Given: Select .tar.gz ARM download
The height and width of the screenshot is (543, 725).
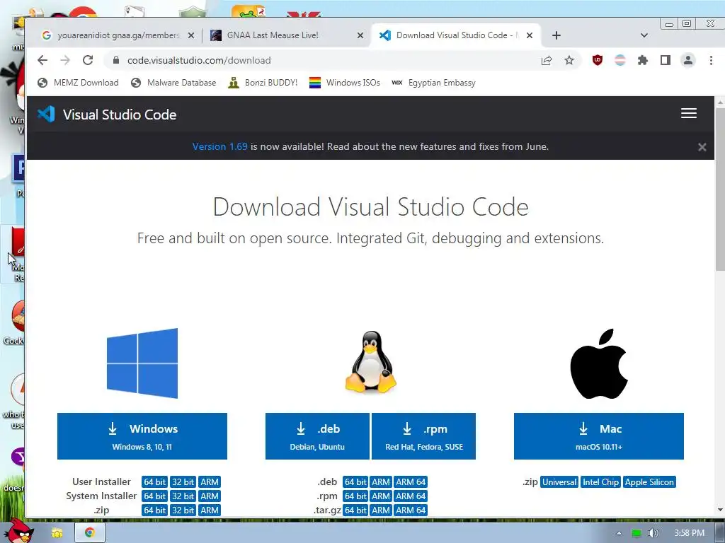Looking at the screenshot, I should [381, 510].
